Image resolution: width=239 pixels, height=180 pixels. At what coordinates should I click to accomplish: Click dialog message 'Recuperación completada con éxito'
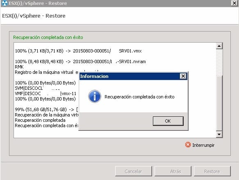[x=139, y=97]
